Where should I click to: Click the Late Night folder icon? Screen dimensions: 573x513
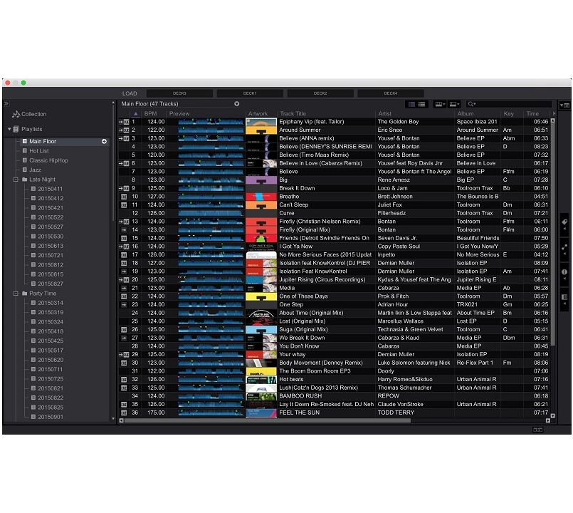24,180
